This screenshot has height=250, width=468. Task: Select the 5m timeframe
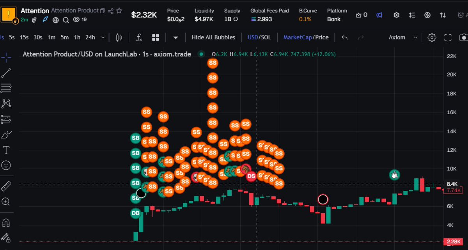tap(65, 37)
